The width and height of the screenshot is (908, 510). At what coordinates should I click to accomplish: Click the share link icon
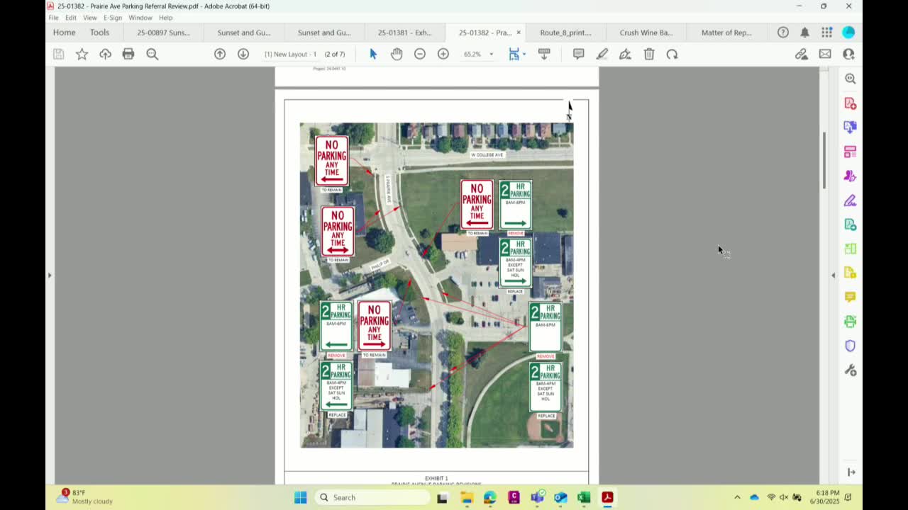click(802, 54)
